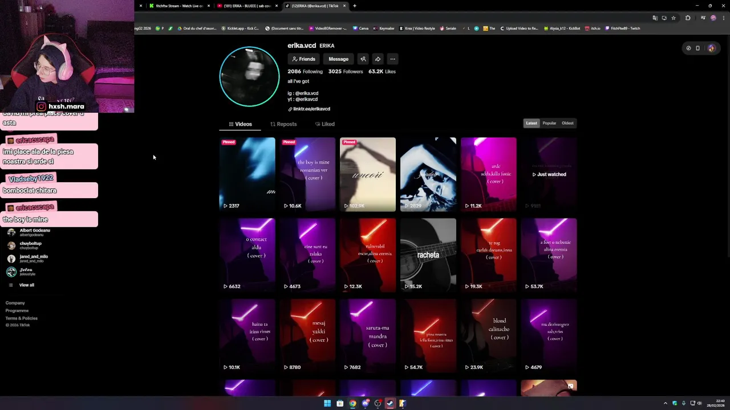Viewport: 730px width, 410px height.
Task: Open the 2086 Following count
Action: (x=305, y=72)
